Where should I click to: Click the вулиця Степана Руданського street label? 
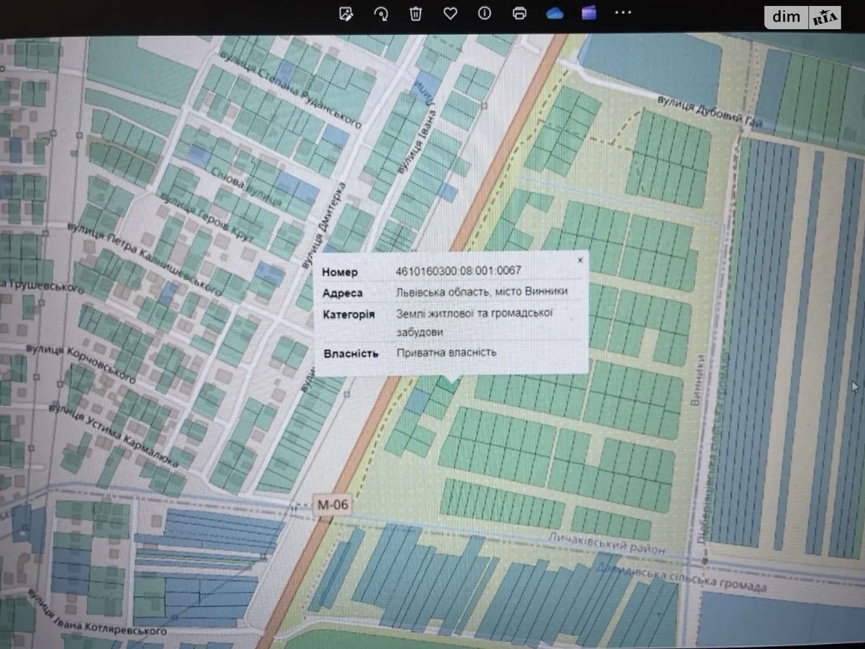tap(290, 90)
